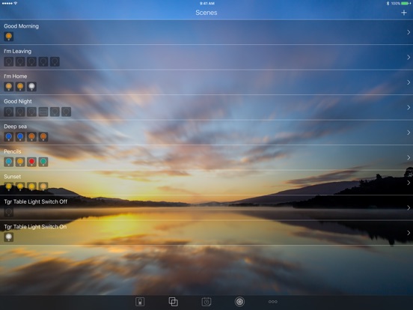Tap the orange bulb icon under Good Morning
Screen dimensions: 413x310
pos(9,37)
